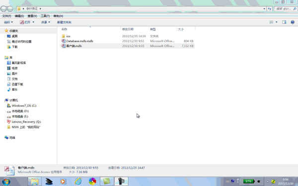This screenshot has height=186, width=298.
Task: Expand the view options dropdown arrow
Action: tap(276, 22)
